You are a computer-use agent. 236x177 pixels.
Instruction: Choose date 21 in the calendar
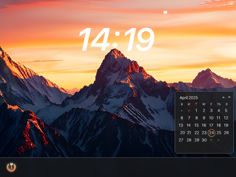point(189,133)
